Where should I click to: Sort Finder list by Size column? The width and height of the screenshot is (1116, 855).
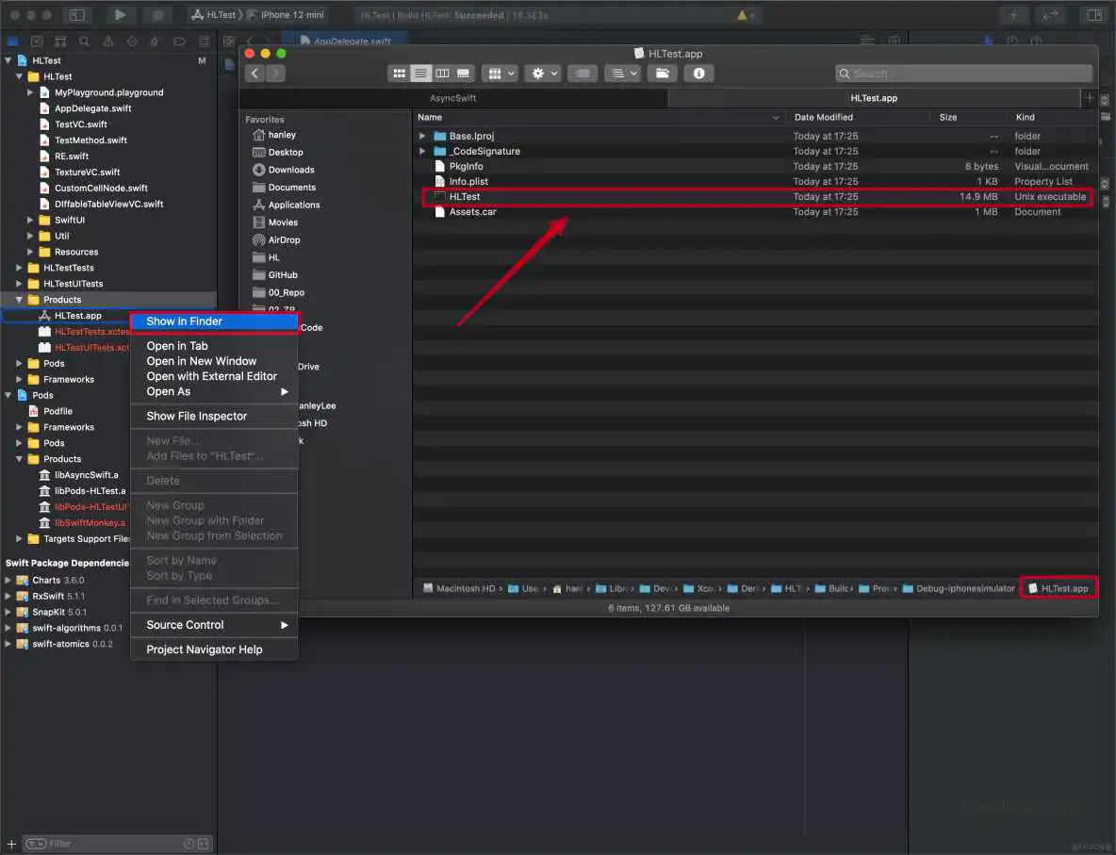coord(968,117)
